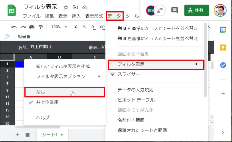Click the move-to-folder icon
This screenshot has height=142, width=232.
click(75, 7)
